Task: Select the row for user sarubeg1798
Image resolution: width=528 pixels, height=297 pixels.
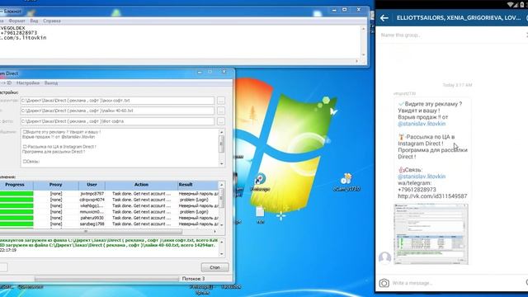Action: (x=109, y=224)
